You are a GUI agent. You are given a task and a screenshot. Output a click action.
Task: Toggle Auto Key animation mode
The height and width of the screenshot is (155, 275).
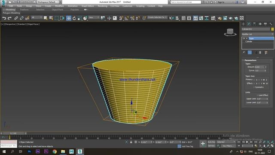tap(211, 142)
